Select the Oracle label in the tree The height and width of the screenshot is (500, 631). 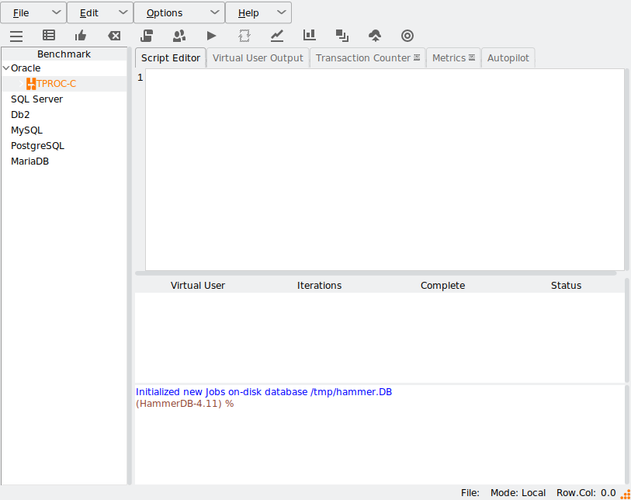point(26,68)
